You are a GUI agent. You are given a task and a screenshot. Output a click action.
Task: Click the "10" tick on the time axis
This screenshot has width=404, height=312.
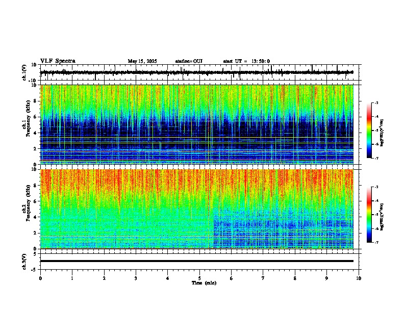point(359,278)
